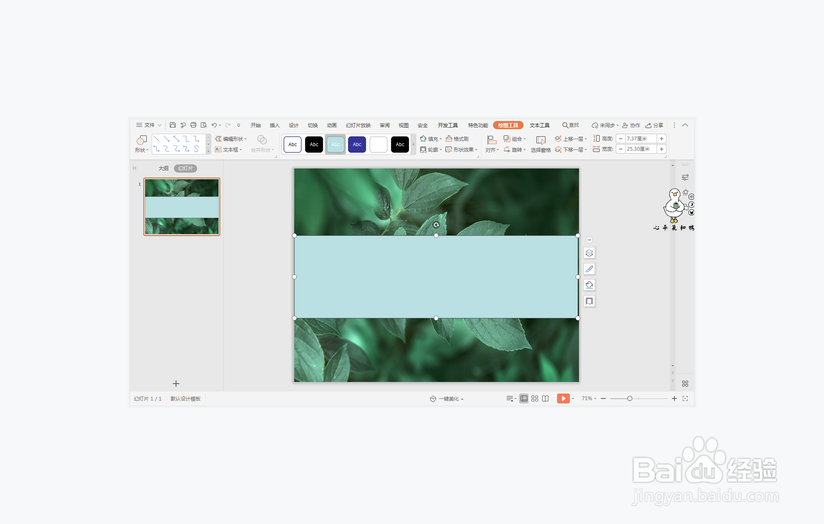Switch to Text Tools (文本工具) tab
This screenshot has width=824, height=524.
(x=539, y=125)
